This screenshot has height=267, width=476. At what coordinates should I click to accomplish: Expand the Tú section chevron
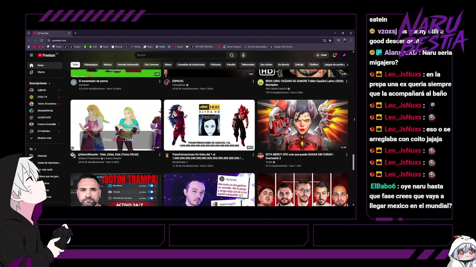tap(35, 149)
